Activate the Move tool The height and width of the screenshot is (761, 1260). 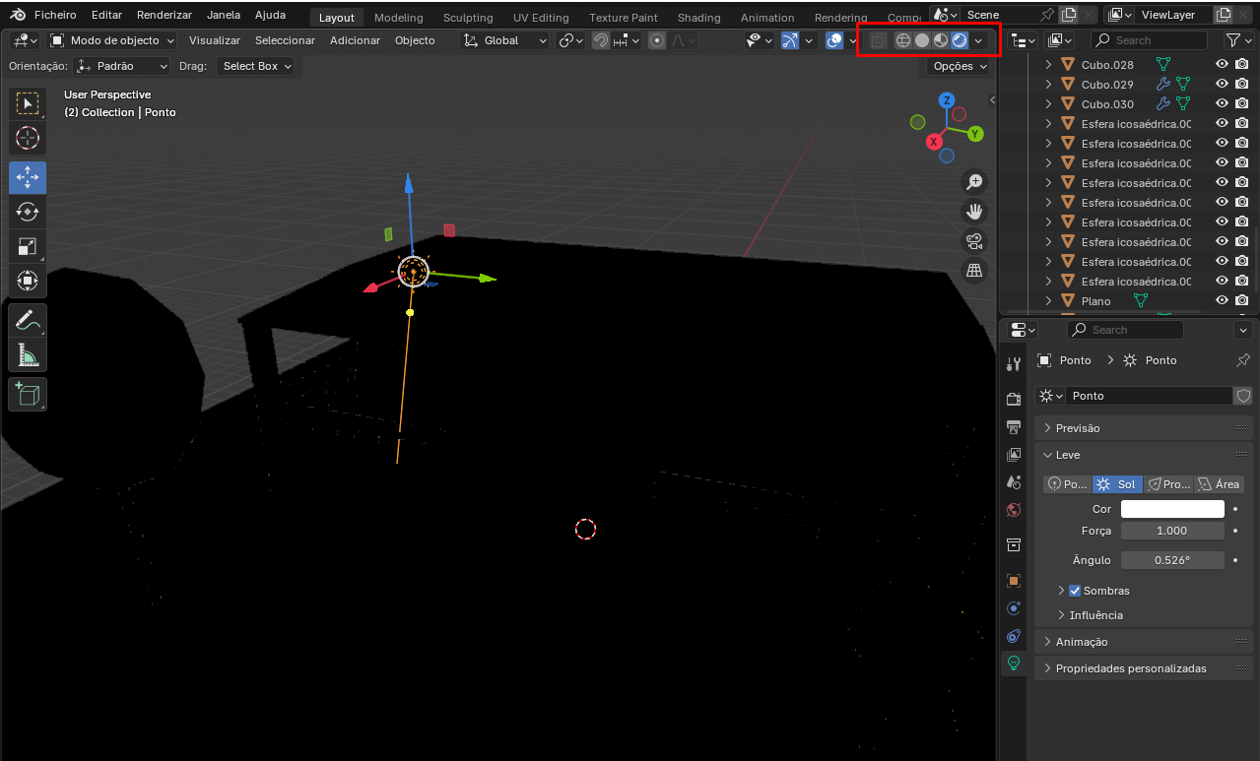click(x=28, y=178)
